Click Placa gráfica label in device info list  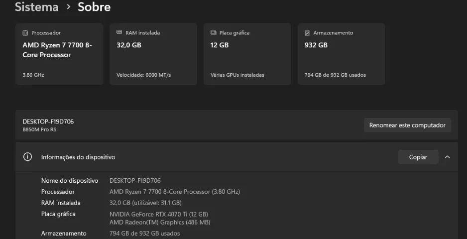pyautogui.click(x=58, y=214)
